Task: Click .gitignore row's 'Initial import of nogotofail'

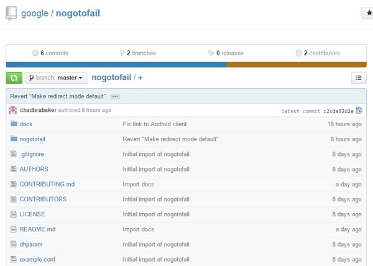Action: coord(156,154)
